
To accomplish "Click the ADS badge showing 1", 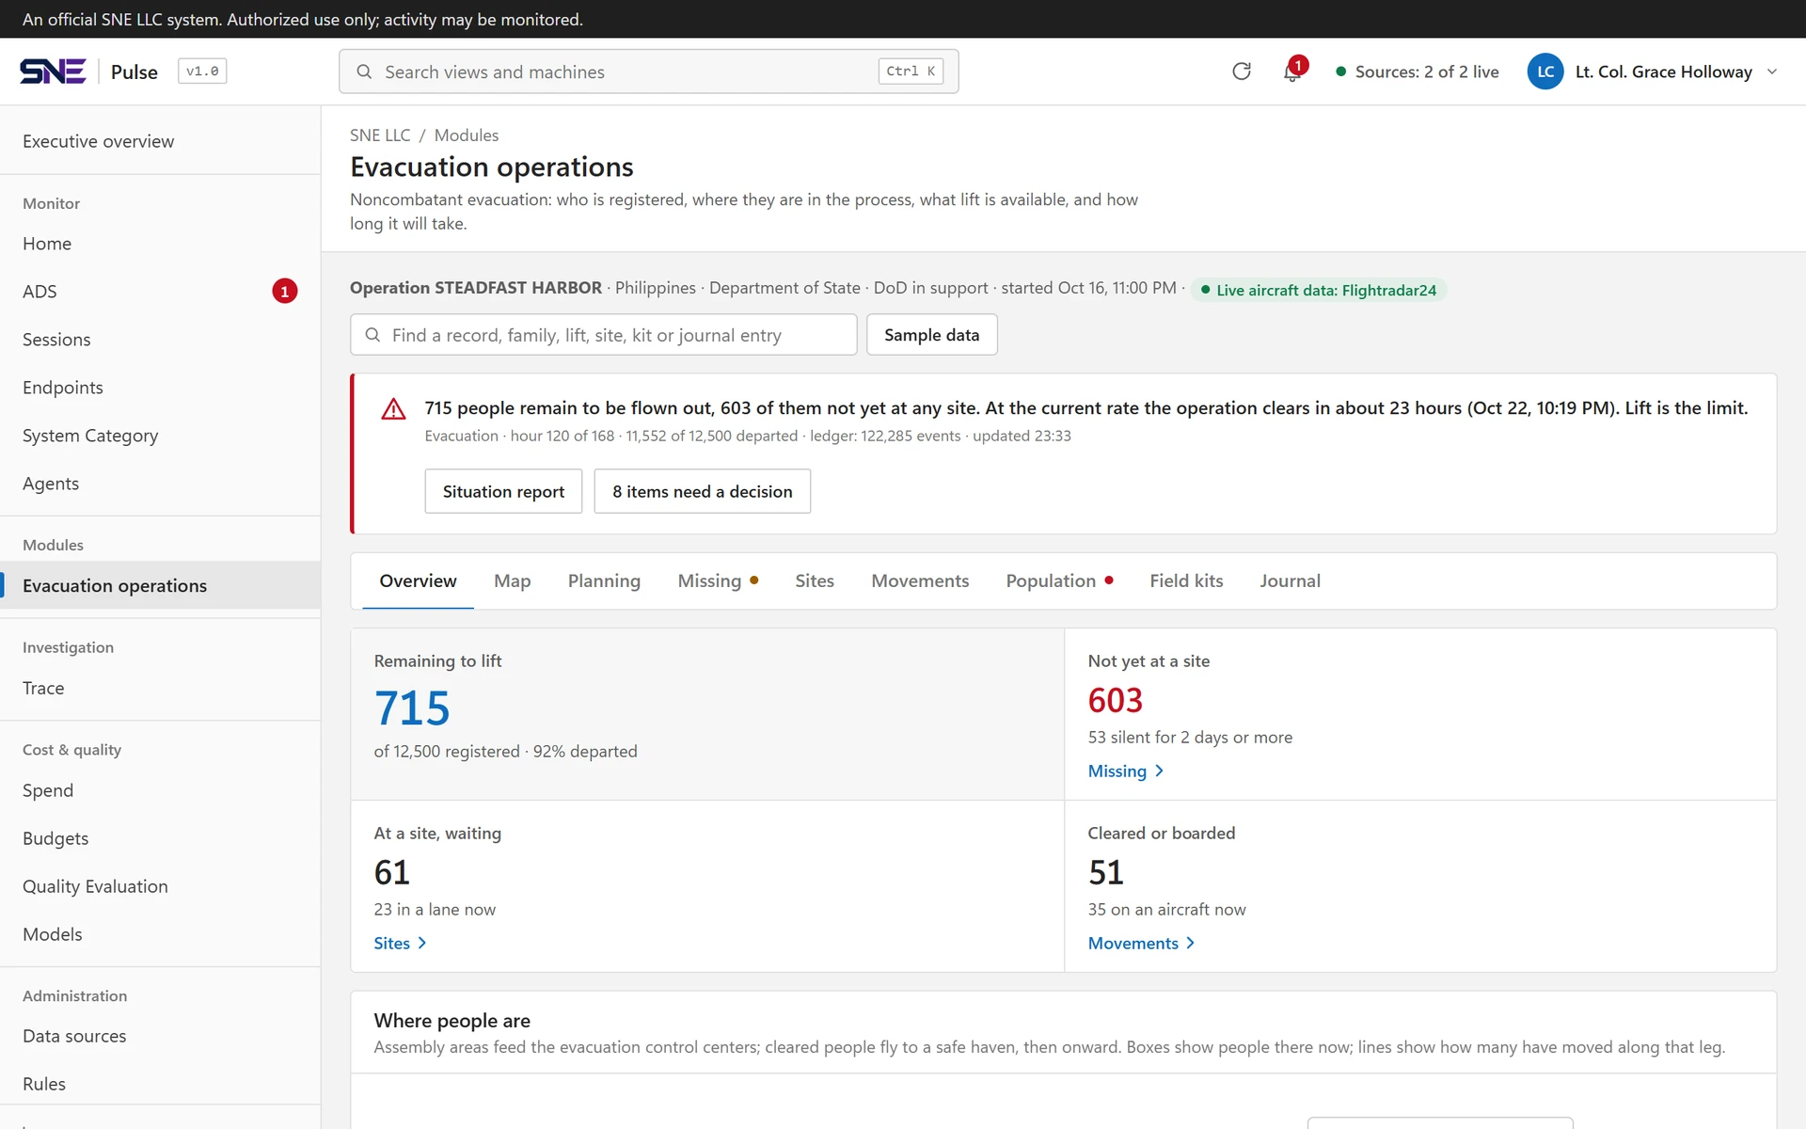I will 285,292.
